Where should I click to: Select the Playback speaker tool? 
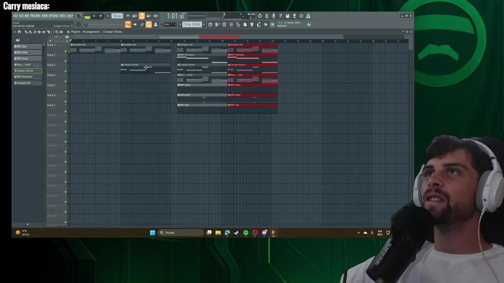[61, 32]
